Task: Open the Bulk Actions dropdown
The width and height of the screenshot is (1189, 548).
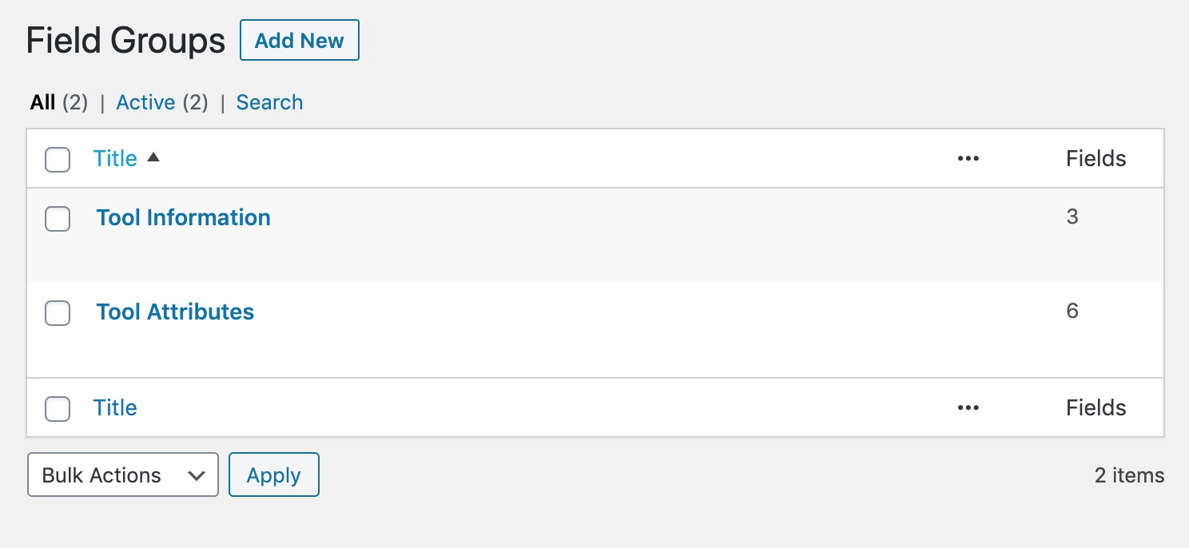Action: [x=122, y=475]
